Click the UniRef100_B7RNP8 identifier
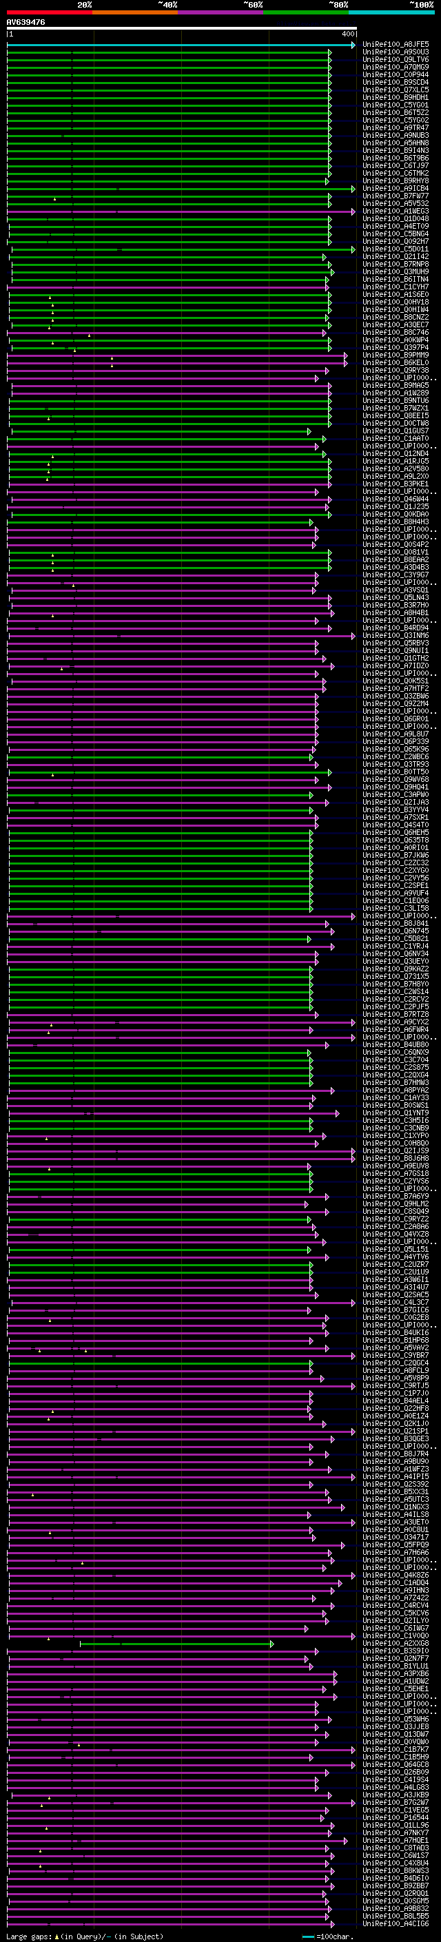Viewport: 441px width, 1942px height. (x=396, y=265)
